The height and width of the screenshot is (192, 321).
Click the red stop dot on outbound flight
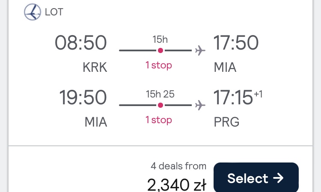160,50
